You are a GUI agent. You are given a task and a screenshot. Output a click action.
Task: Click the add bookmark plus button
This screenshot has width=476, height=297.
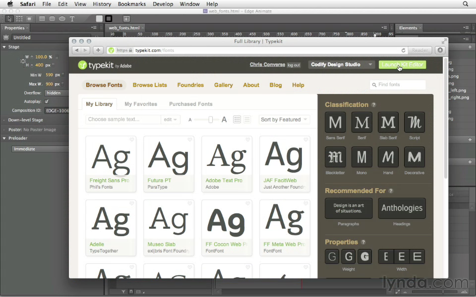coord(98,50)
